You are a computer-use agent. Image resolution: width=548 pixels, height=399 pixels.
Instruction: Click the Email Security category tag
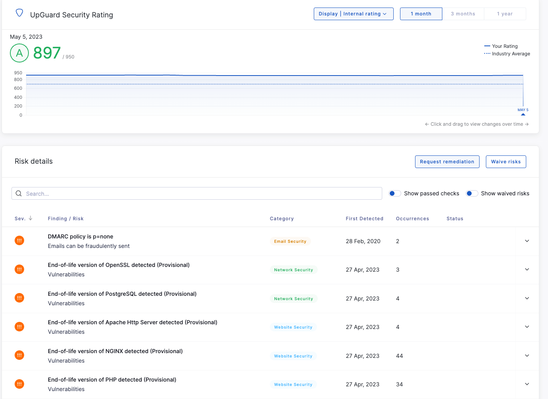tap(290, 241)
